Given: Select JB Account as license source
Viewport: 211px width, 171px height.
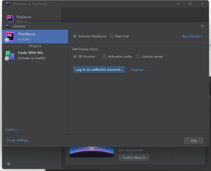Looking at the screenshot, I should (x=75, y=57).
